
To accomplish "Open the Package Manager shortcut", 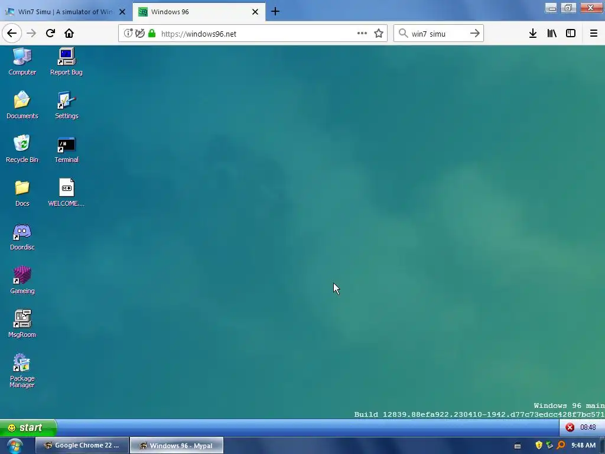I will click(22, 371).
